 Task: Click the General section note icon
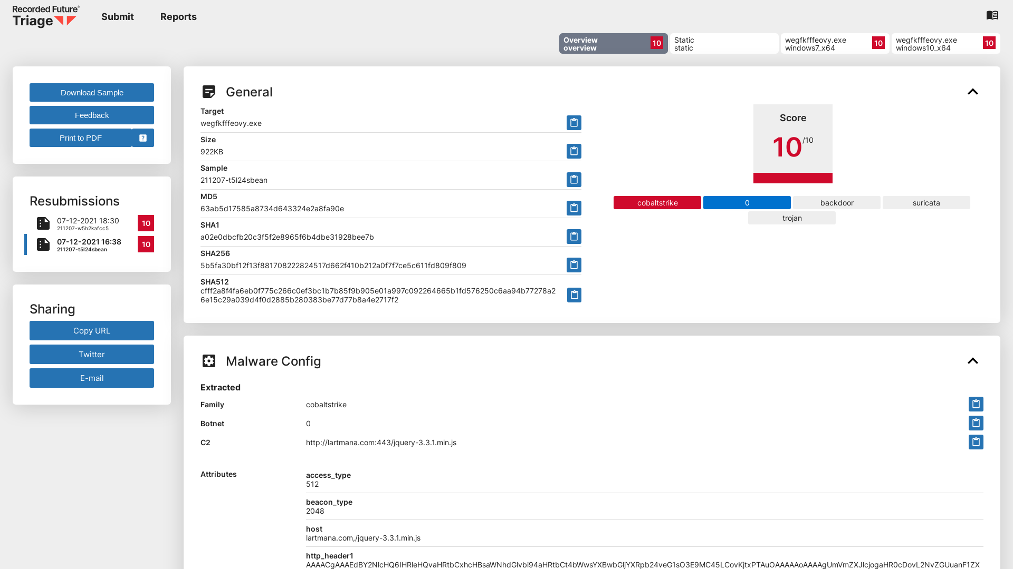click(209, 92)
